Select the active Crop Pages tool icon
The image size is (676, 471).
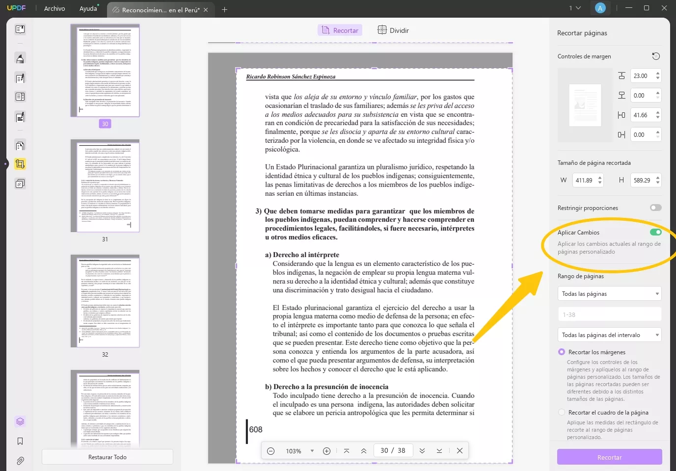click(x=20, y=164)
